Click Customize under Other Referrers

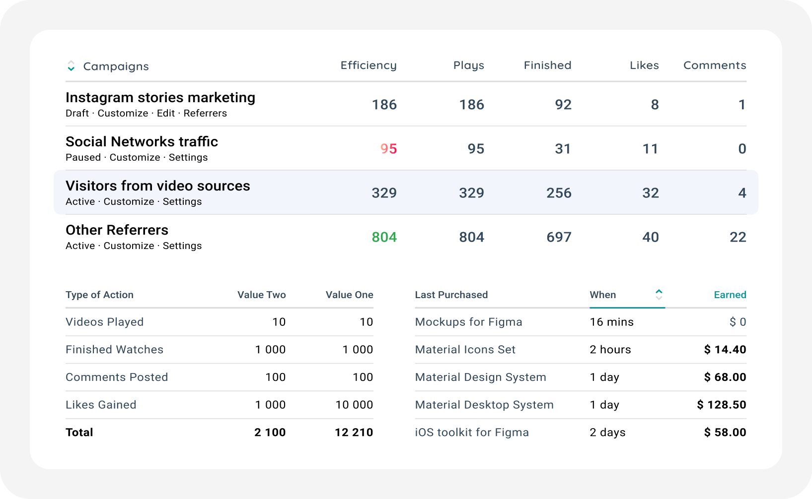(129, 246)
